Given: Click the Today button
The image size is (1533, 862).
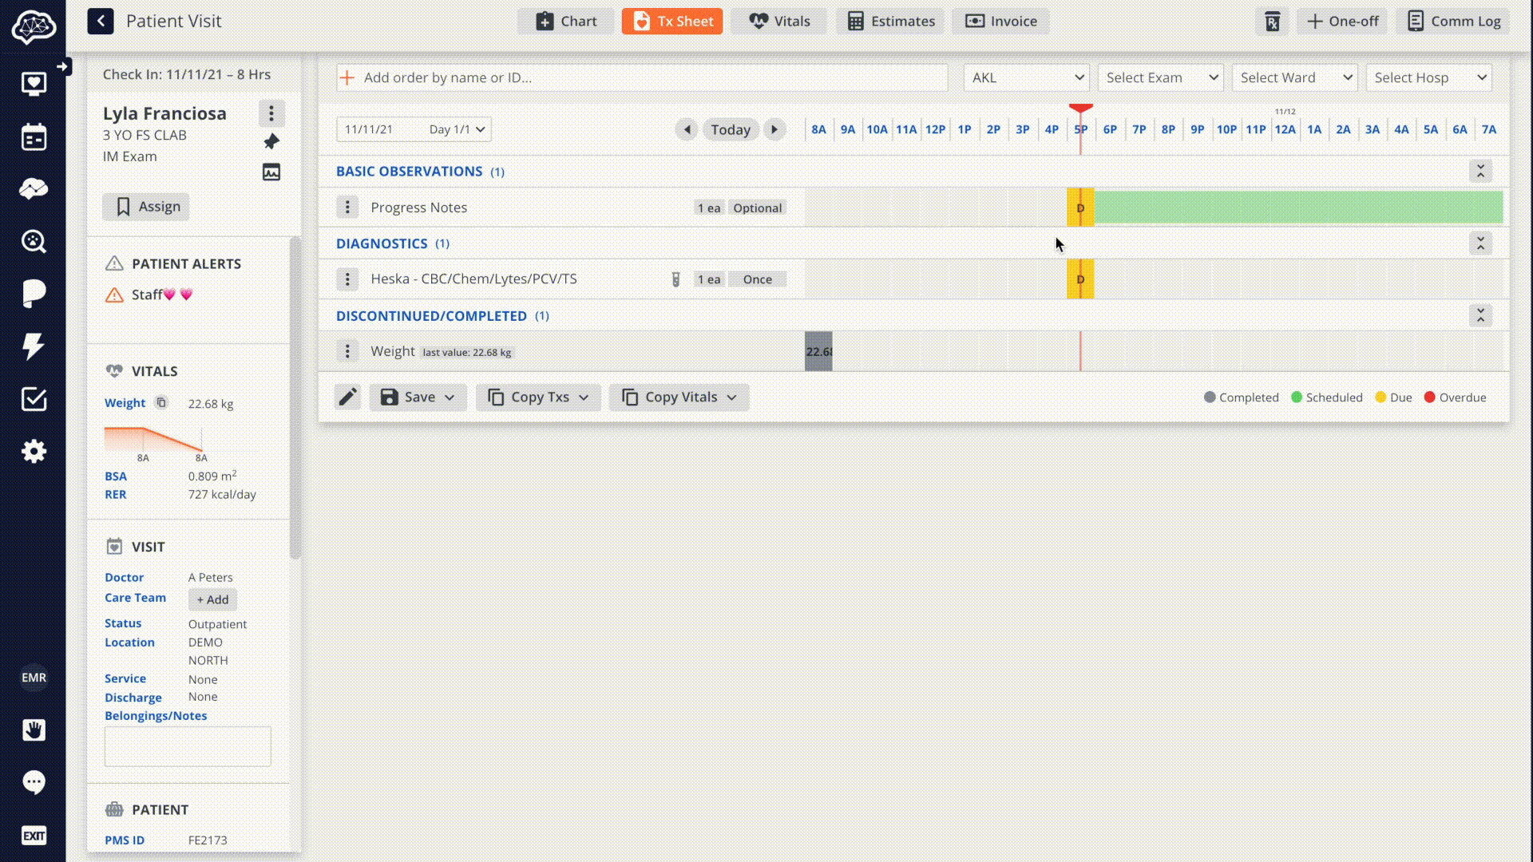Looking at the screenshot, I should click(731, 129).
